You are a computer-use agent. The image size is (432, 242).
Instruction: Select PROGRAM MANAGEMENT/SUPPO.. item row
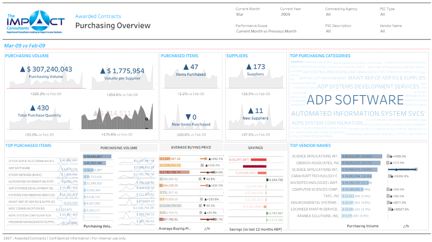click(32, 222)
